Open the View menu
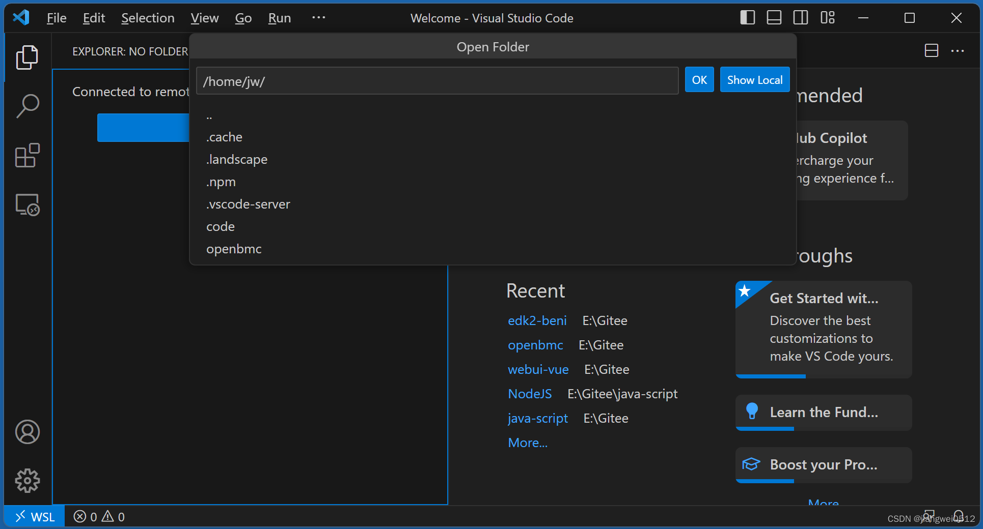This screenshot has width=983, height=529. (205, 18)
